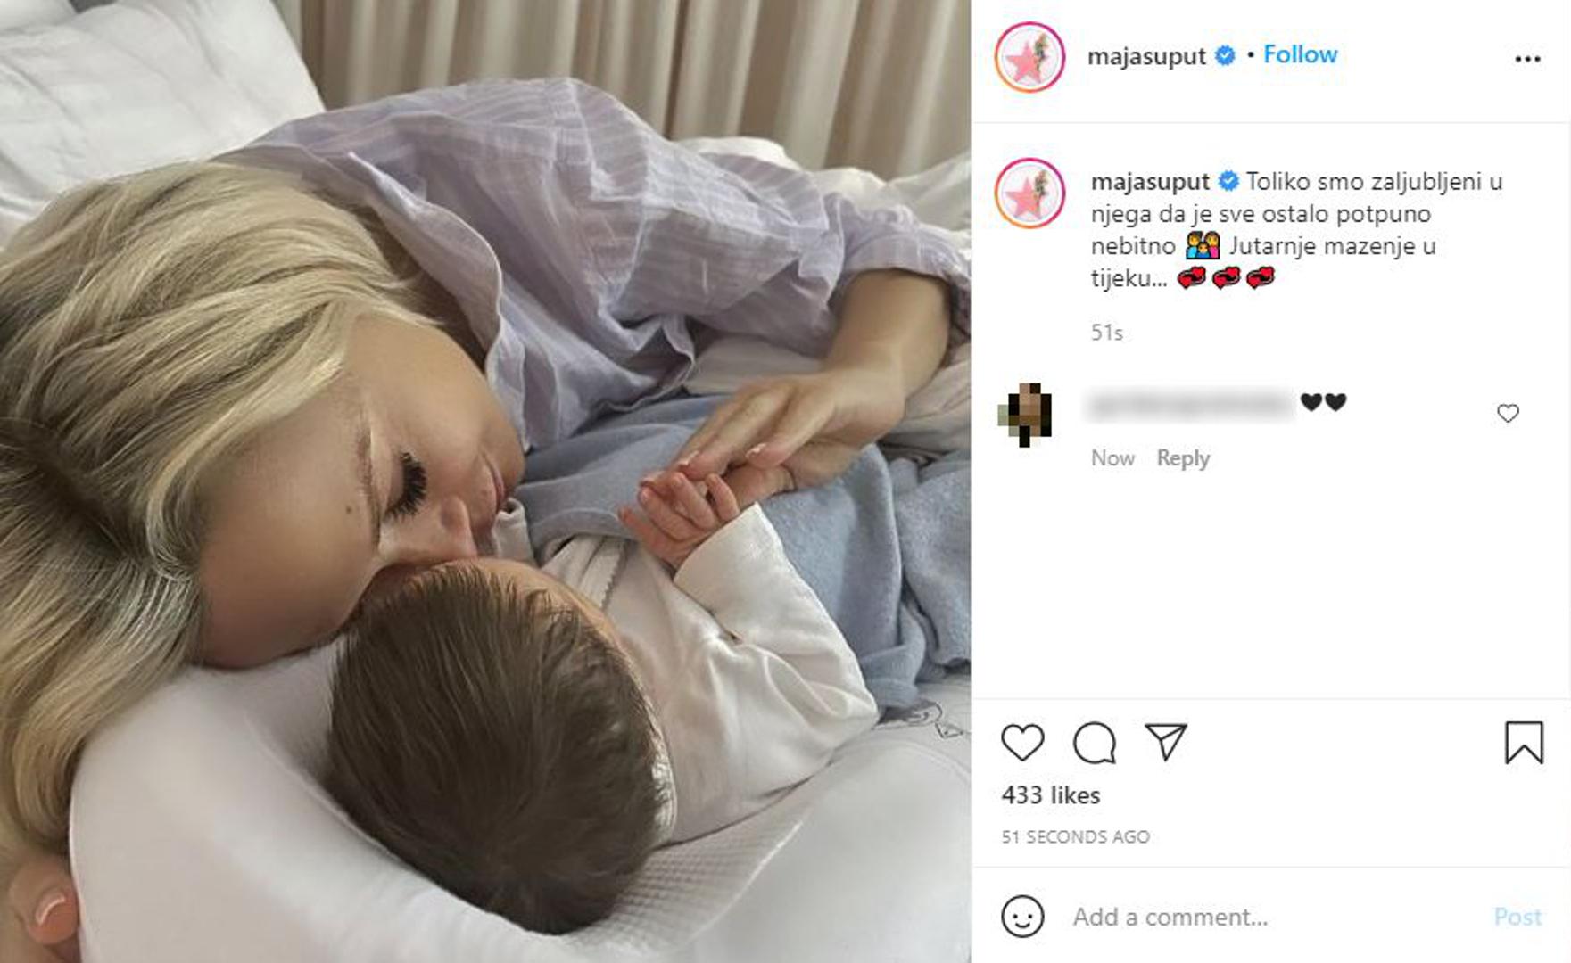
Task: Share the post with paper plane icon
Action: tap(1165, 742)
